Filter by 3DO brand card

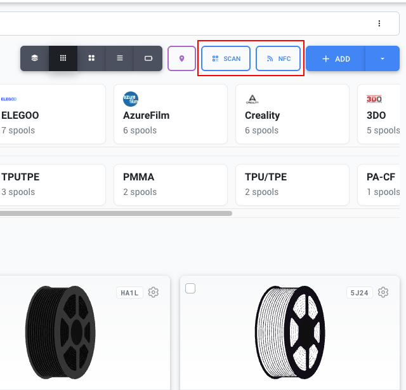click(379, 114)
